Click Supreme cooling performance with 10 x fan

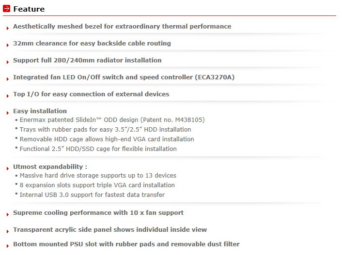coord(98,213)
